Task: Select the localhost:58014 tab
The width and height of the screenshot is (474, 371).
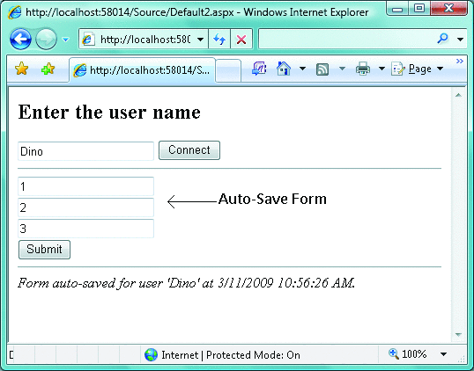Action: coord(143,70)
